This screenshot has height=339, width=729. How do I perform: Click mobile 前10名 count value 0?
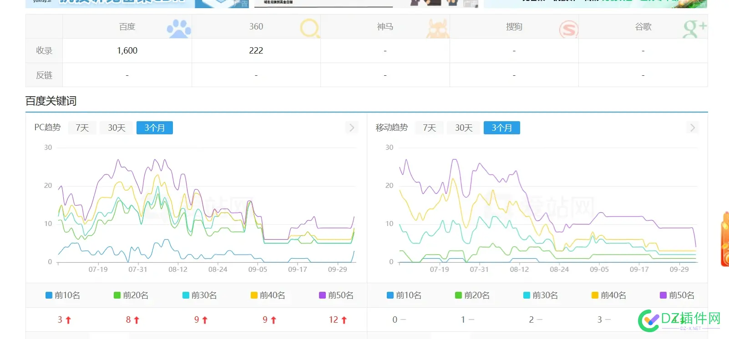pos(395,320)
